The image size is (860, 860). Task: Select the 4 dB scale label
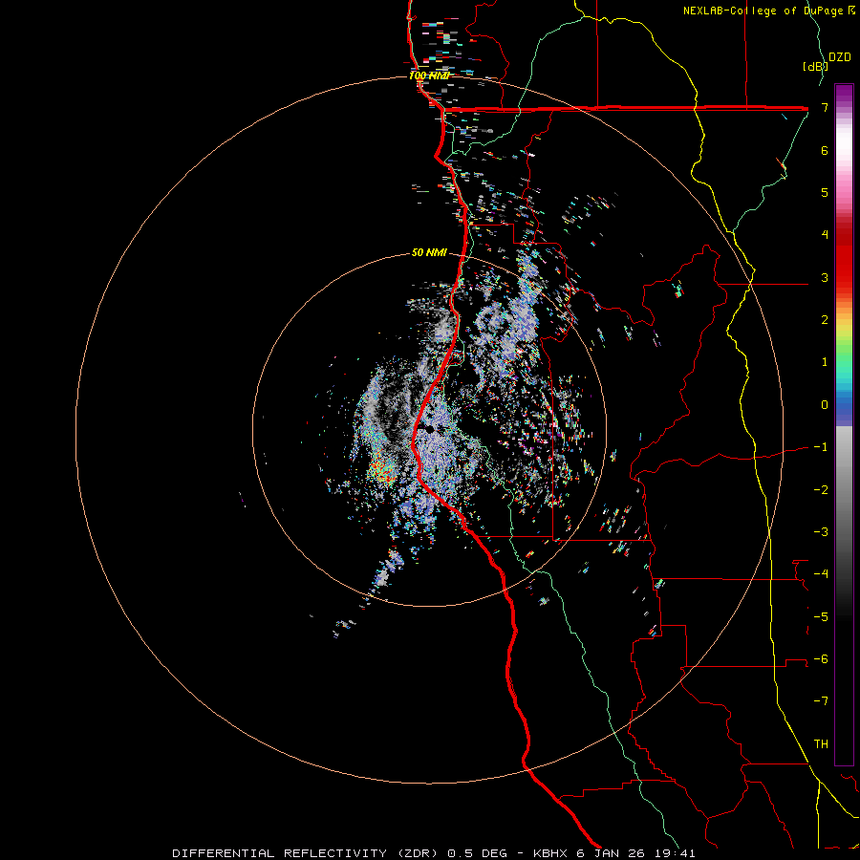(825, 235)
